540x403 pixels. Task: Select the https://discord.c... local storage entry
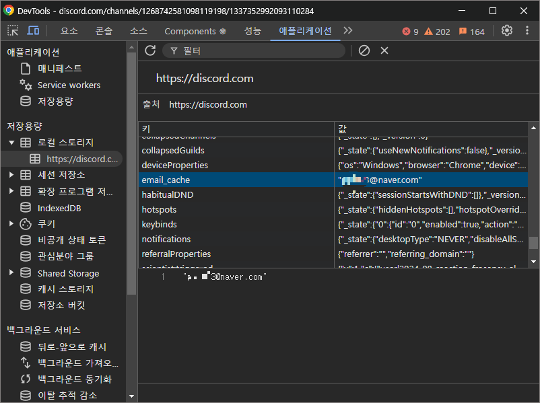pyautogui.click(x=82, y=159)
